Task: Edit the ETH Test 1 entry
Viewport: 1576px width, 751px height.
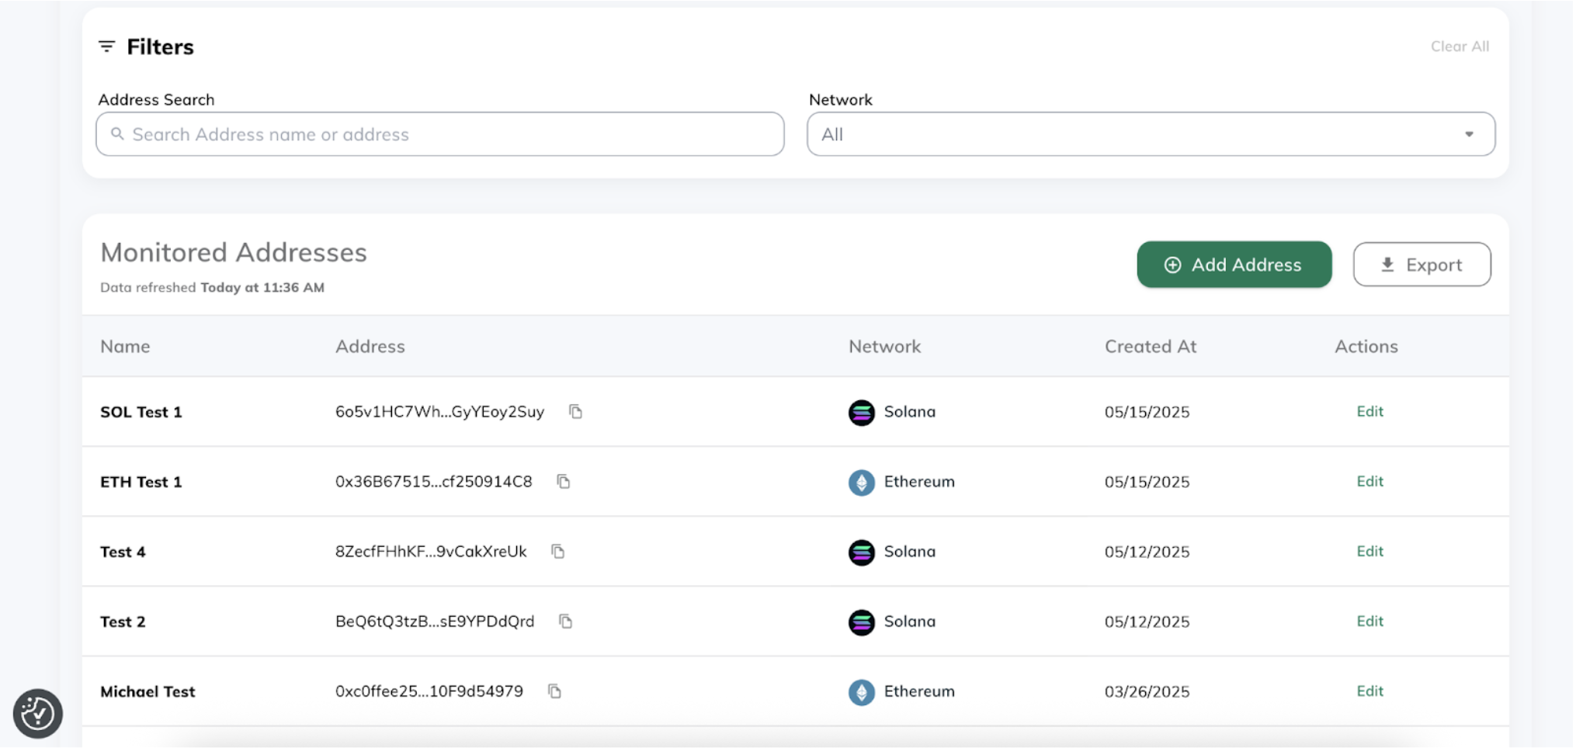Action: (1369, 482)
